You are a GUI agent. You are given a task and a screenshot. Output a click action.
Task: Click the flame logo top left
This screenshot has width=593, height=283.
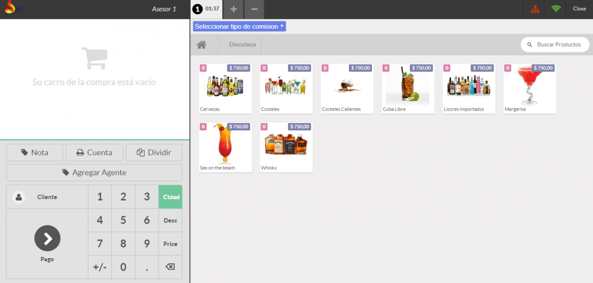click(x=10, y=8)
